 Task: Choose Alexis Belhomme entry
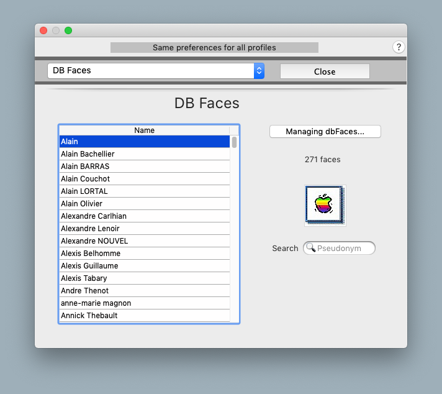pyautogui.click(x=144, y=254)
